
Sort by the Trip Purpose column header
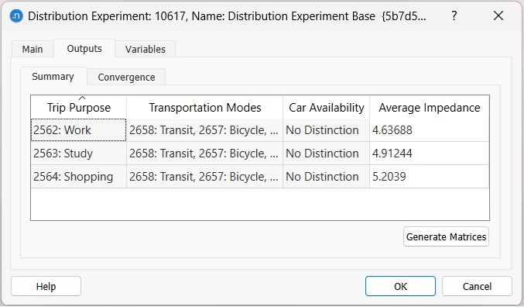(78, 108)
